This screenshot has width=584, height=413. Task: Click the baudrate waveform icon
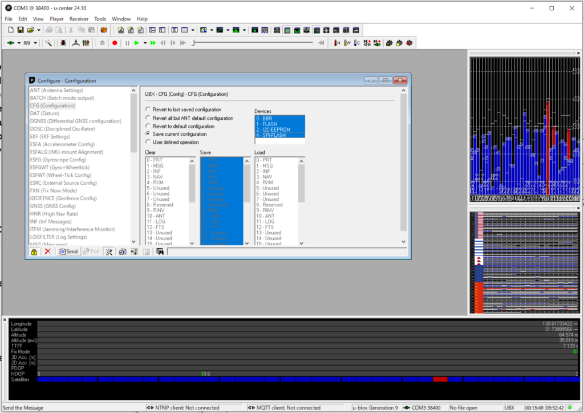[27, 43]
